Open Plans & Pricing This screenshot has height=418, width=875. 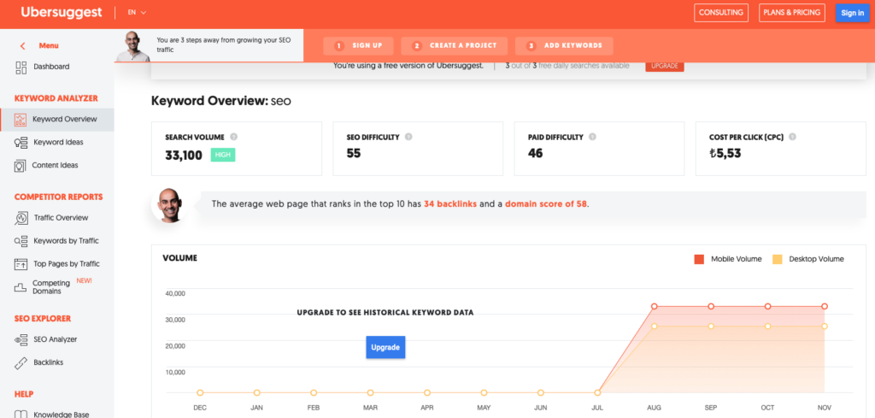[792, 13]
